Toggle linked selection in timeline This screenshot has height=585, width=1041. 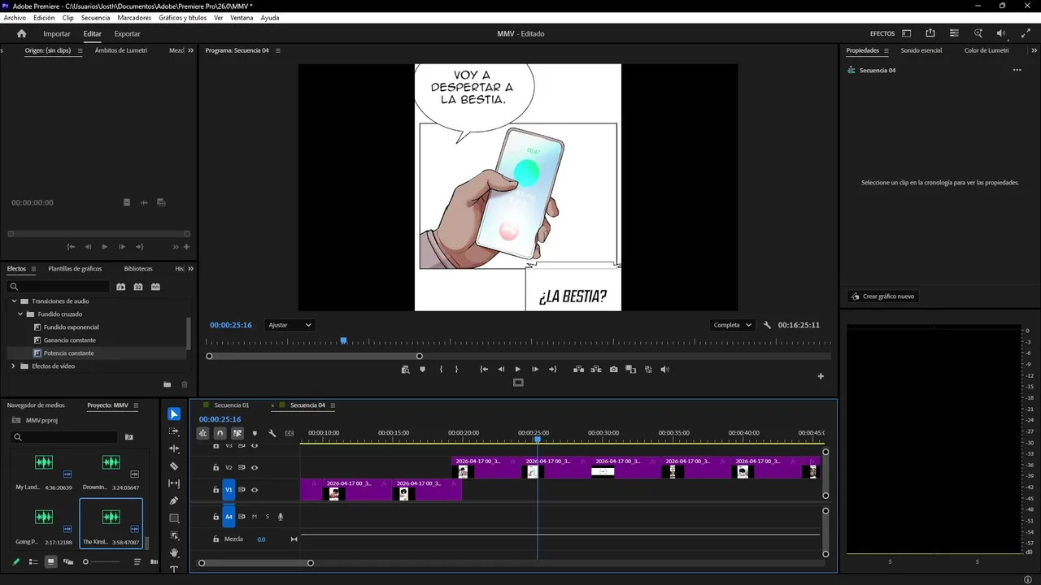(237, 434)
